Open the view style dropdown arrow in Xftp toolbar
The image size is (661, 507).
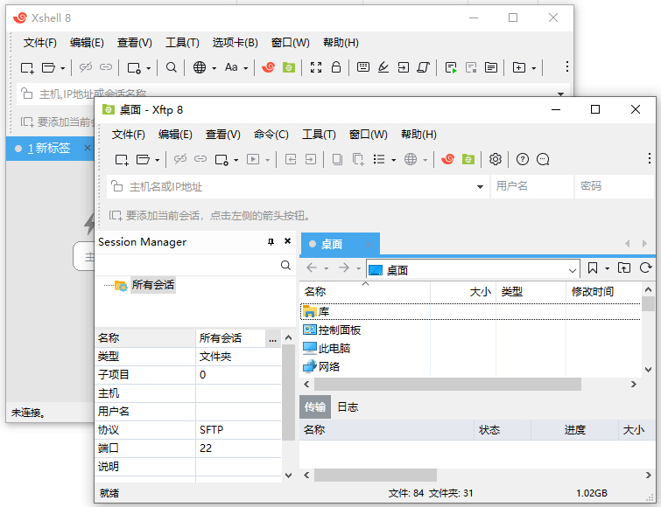click(393, 160)
